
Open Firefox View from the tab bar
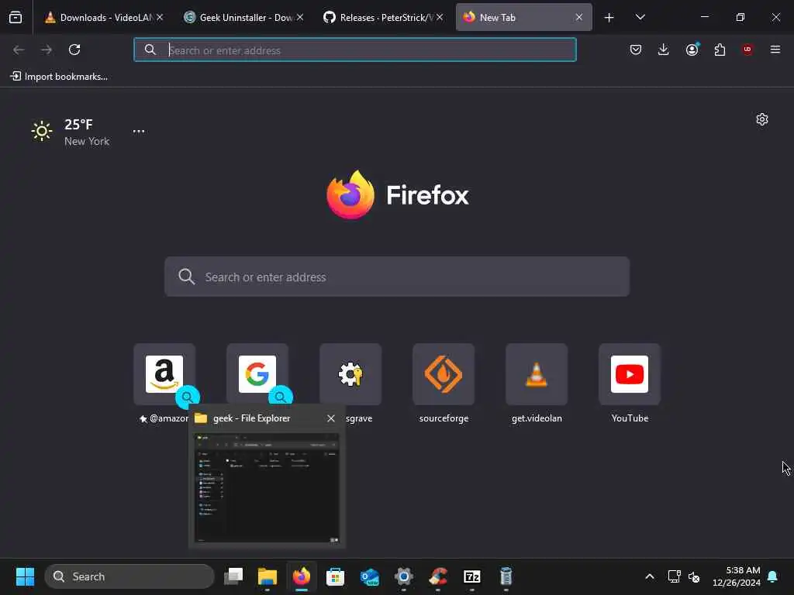point(16,17)
